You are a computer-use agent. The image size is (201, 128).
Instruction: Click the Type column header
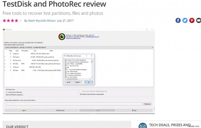coord(17,51)
